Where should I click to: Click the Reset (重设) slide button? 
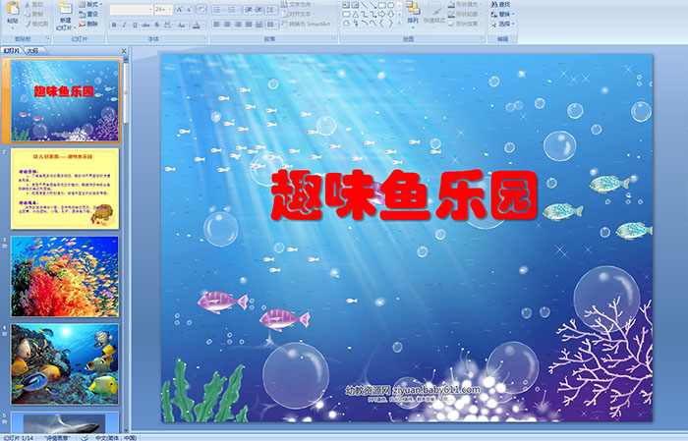(x=88, y=14)
